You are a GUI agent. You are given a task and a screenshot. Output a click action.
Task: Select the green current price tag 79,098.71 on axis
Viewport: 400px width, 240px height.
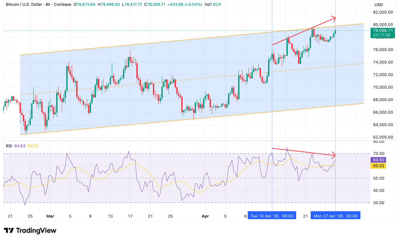[x=382, y=30]
